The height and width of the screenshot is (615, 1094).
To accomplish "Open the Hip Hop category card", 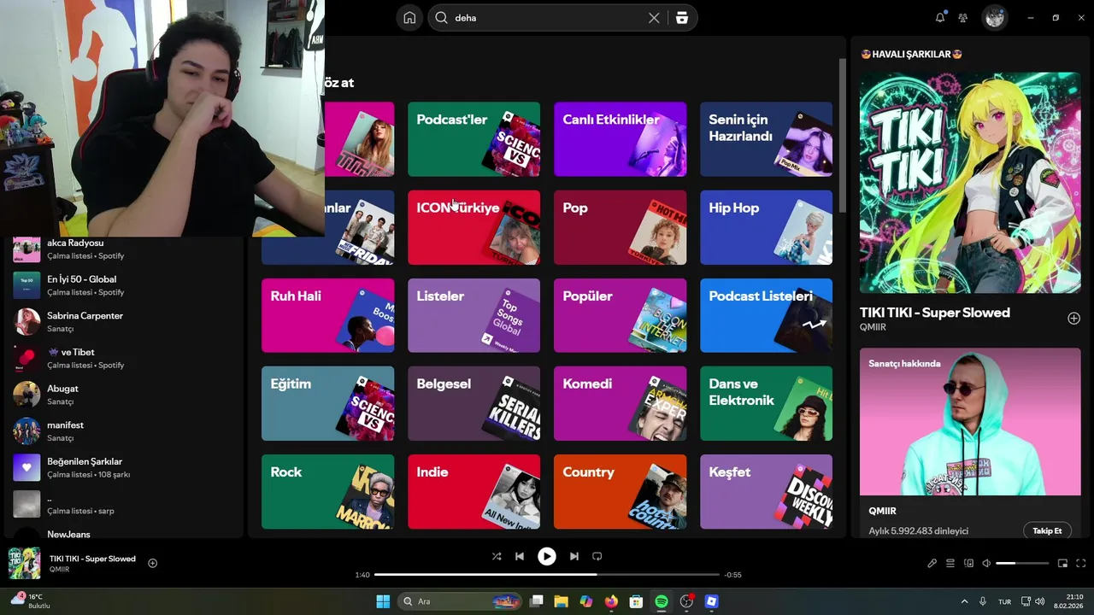I will click(766, 227).
